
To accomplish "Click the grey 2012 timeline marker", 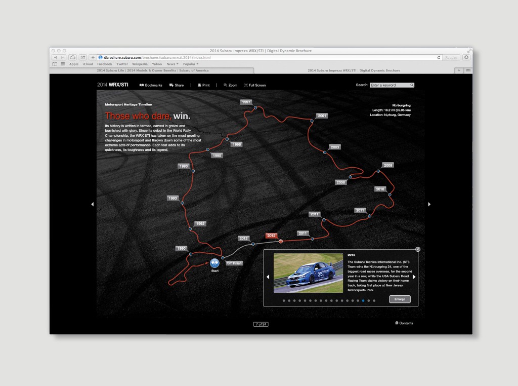I will (243, 238).
